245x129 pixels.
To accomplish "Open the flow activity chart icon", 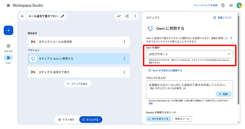I will [119, 16].
